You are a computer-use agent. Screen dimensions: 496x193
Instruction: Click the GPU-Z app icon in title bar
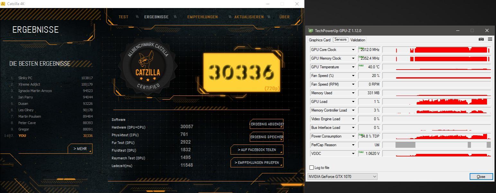[x=311, y=30]
